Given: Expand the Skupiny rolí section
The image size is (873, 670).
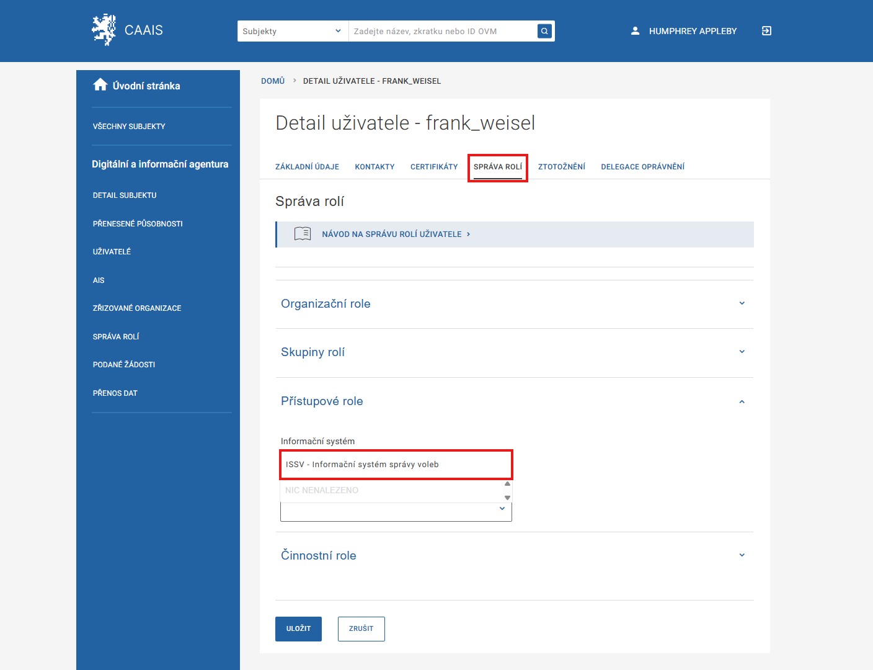Looking at the screenshot, I should [x=742, y=352].
